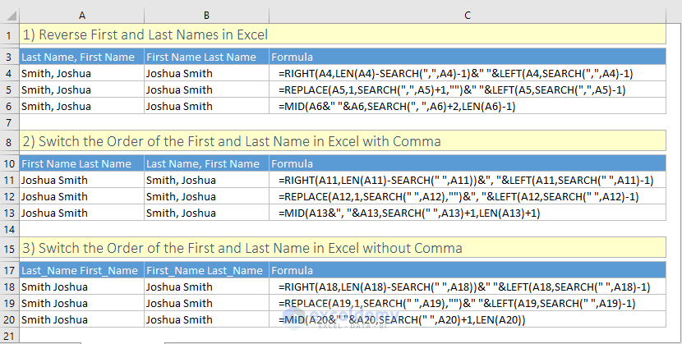Select cell B12 'Smith, Joshua'
The image size is (682, 344).
[206, 197]
